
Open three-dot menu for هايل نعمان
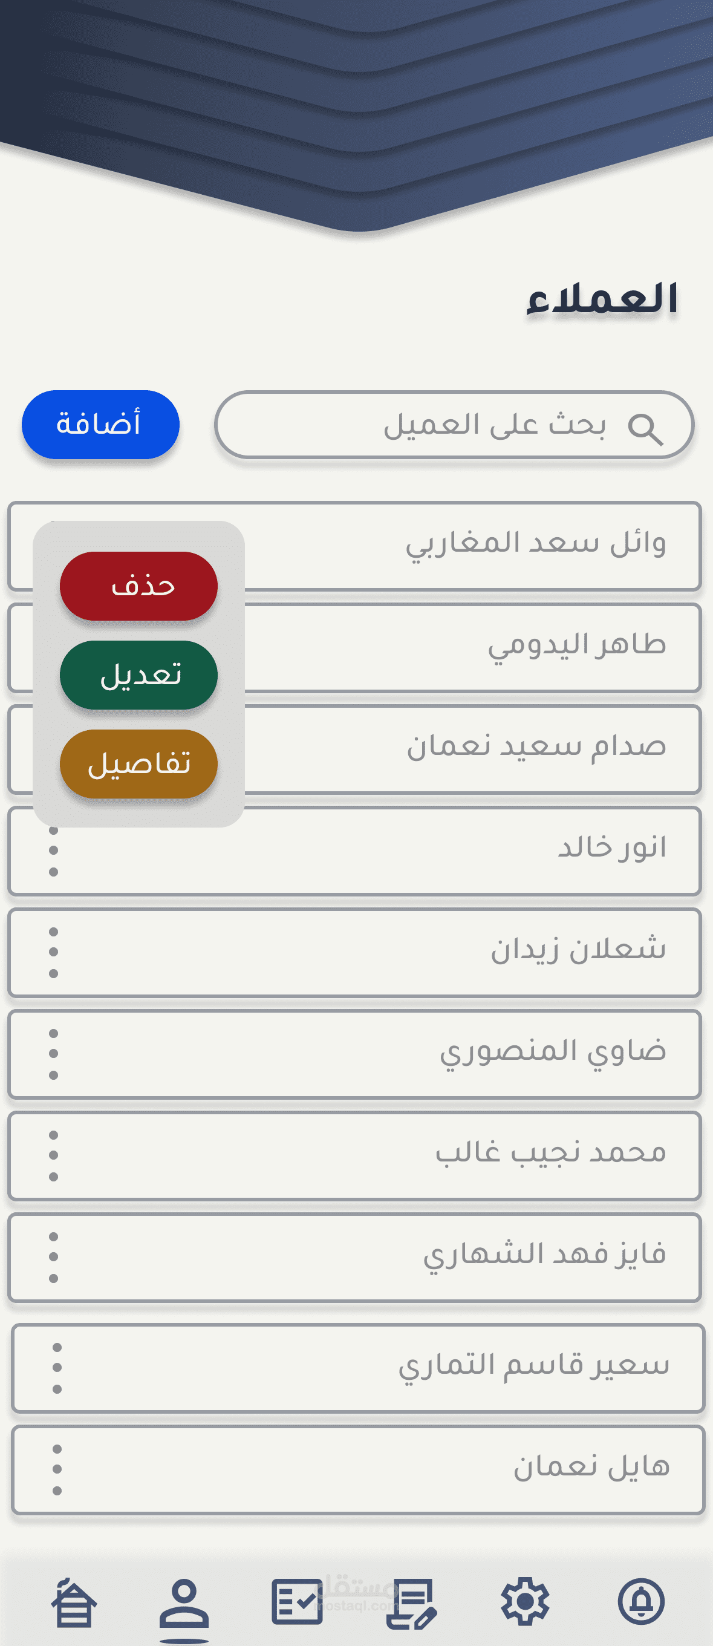click(57, 1469)
